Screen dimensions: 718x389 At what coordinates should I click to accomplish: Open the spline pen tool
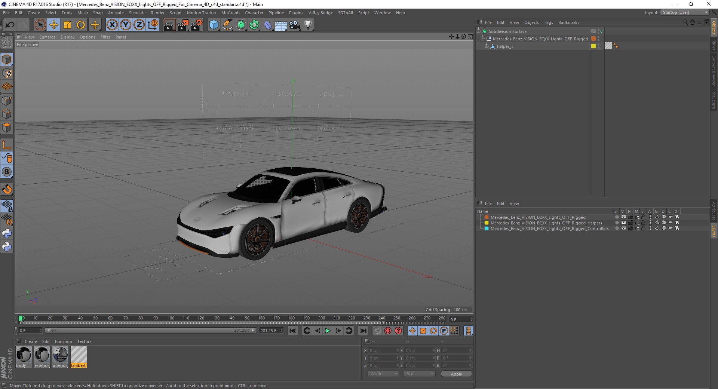click(x=227, y=25)
